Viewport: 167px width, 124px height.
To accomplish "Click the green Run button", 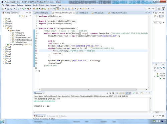I will (x=23, y=9).
